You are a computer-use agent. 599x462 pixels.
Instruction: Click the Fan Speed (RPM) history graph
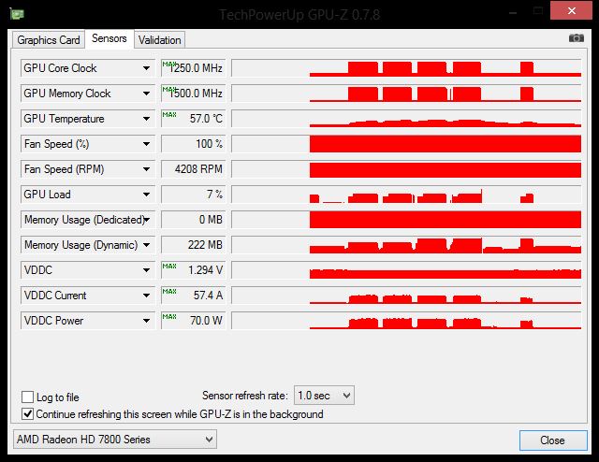(406, 169)
